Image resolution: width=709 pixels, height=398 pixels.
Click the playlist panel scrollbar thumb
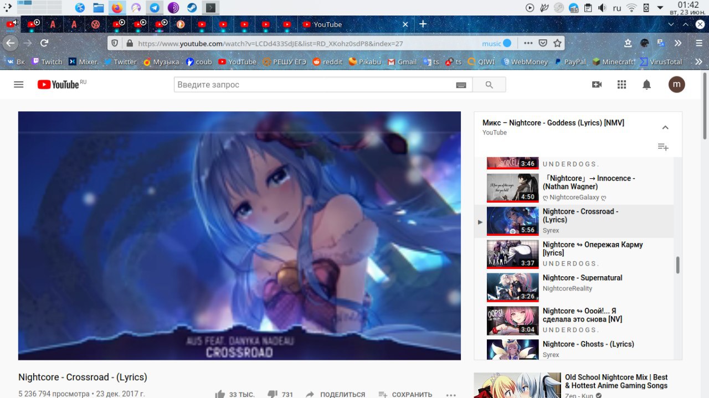click(677, 265)
